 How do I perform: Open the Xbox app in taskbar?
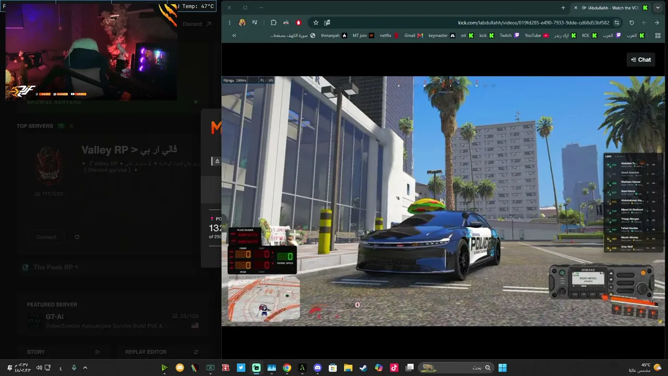pos(210,368)
